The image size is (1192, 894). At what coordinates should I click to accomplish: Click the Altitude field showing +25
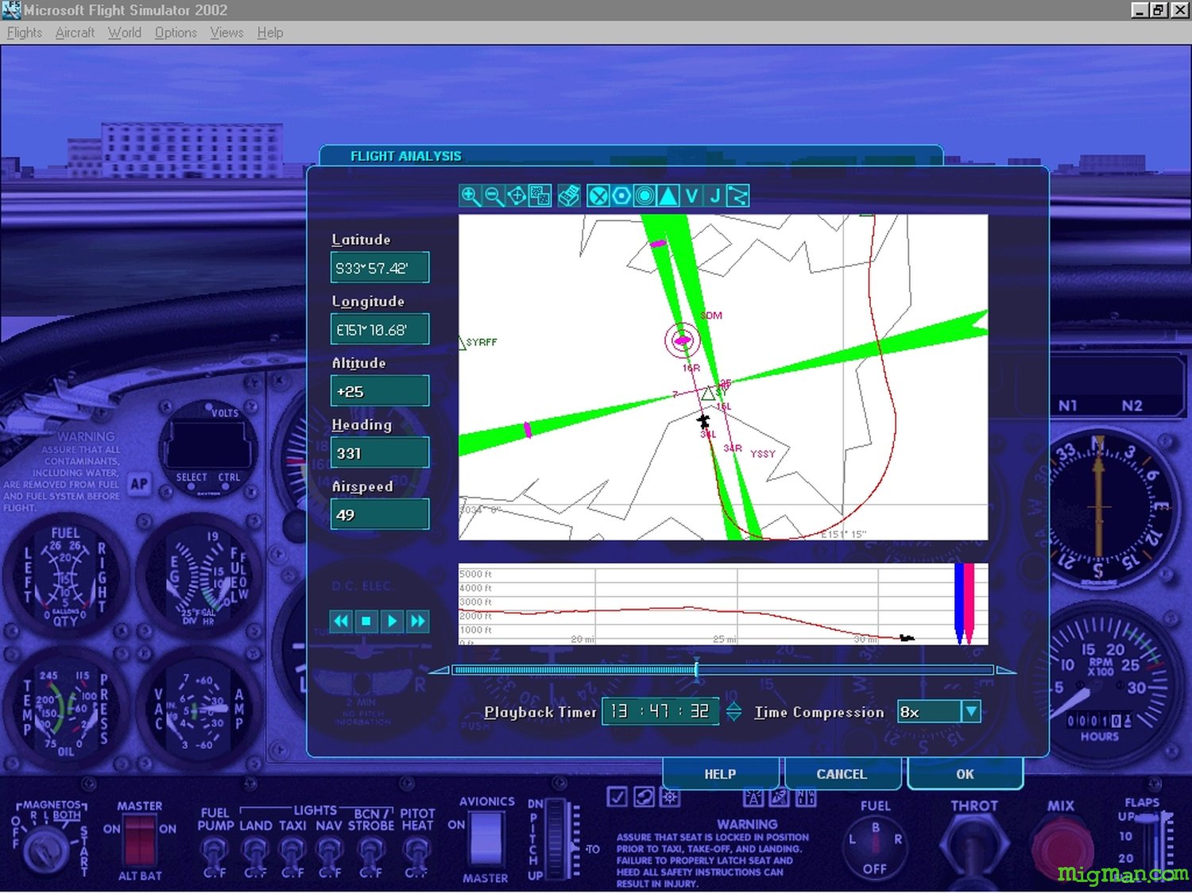[x=380, y=391]
